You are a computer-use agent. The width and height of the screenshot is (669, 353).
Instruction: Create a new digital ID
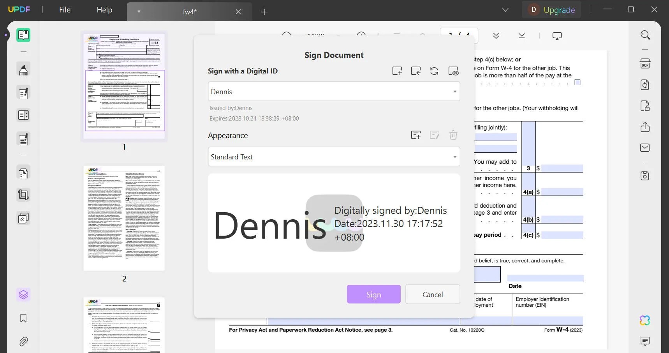[x=397, y=71]
